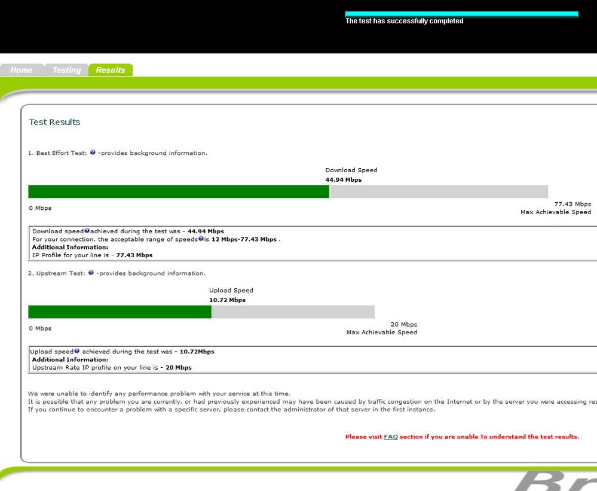Screen dimensions: 597x491
Task: Click the grey remainder of the upload bar
Action: (x=293, y=312)
